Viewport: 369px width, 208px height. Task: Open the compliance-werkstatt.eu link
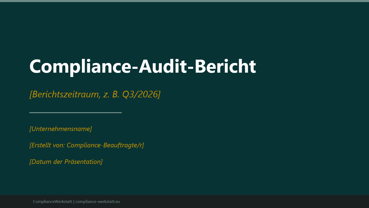[x=97, y=201]
